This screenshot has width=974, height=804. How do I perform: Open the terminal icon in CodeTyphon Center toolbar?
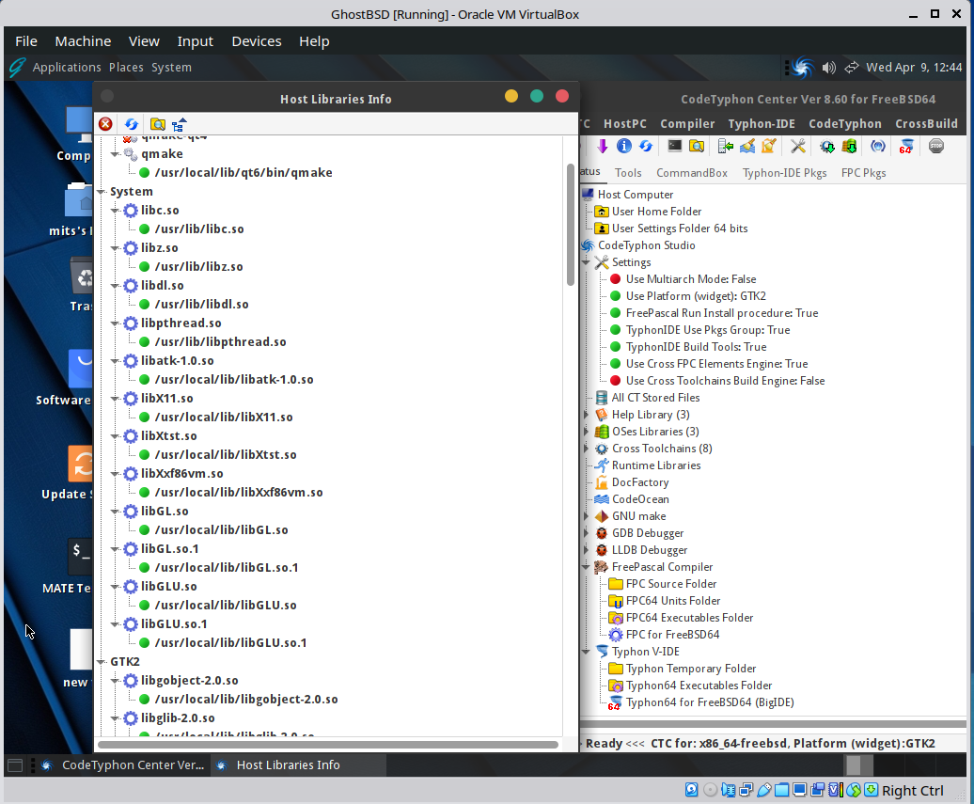point(675,146)
